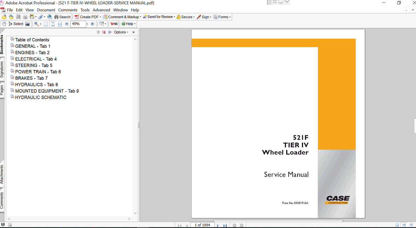
Task: Open the HYDRAULICS - Tab 8 bookmark
Action: (36, 85)
